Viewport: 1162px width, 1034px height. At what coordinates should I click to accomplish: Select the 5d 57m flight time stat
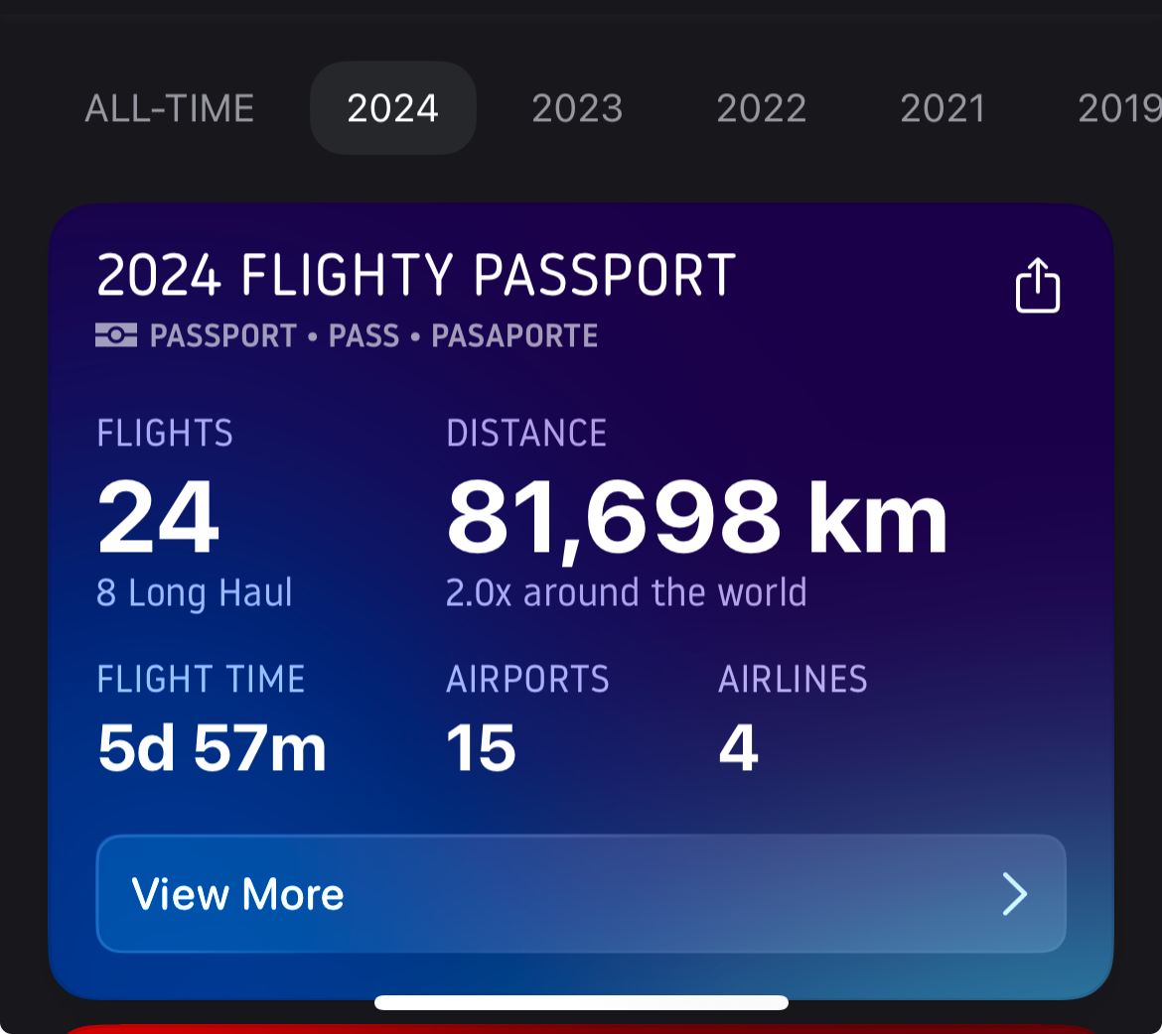point(212,748)
